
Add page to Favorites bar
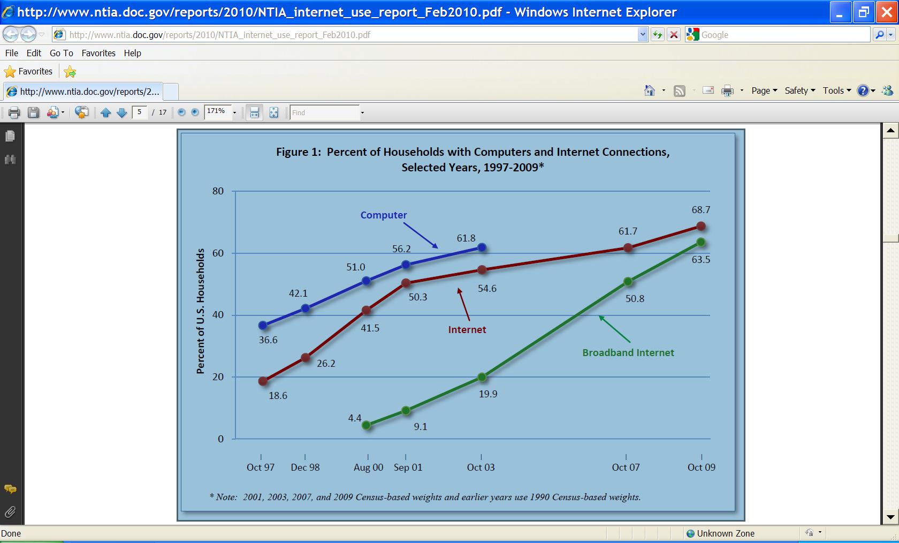pyautogui.click(x=70, y=71)
